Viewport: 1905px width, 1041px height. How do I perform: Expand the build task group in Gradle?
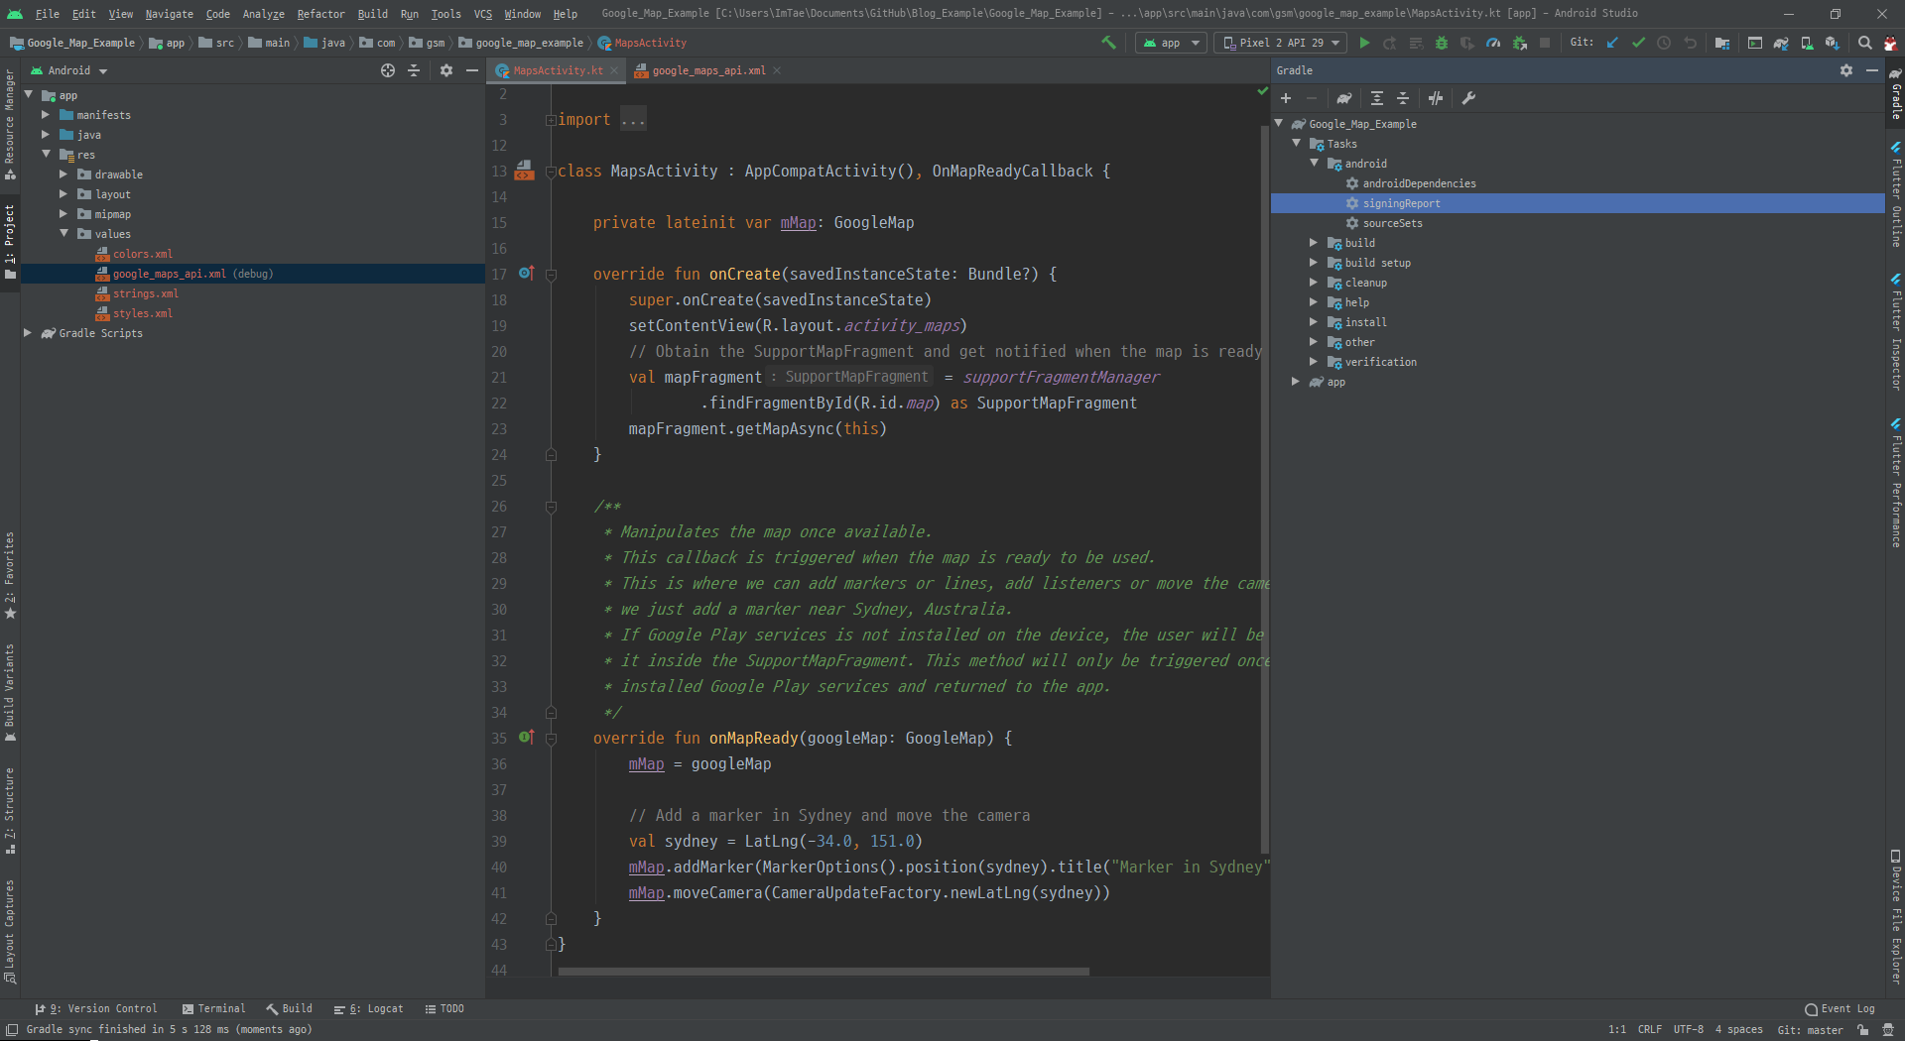1314,243
